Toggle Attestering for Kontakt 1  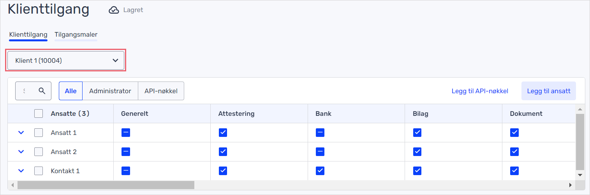[x=223, y=171]
